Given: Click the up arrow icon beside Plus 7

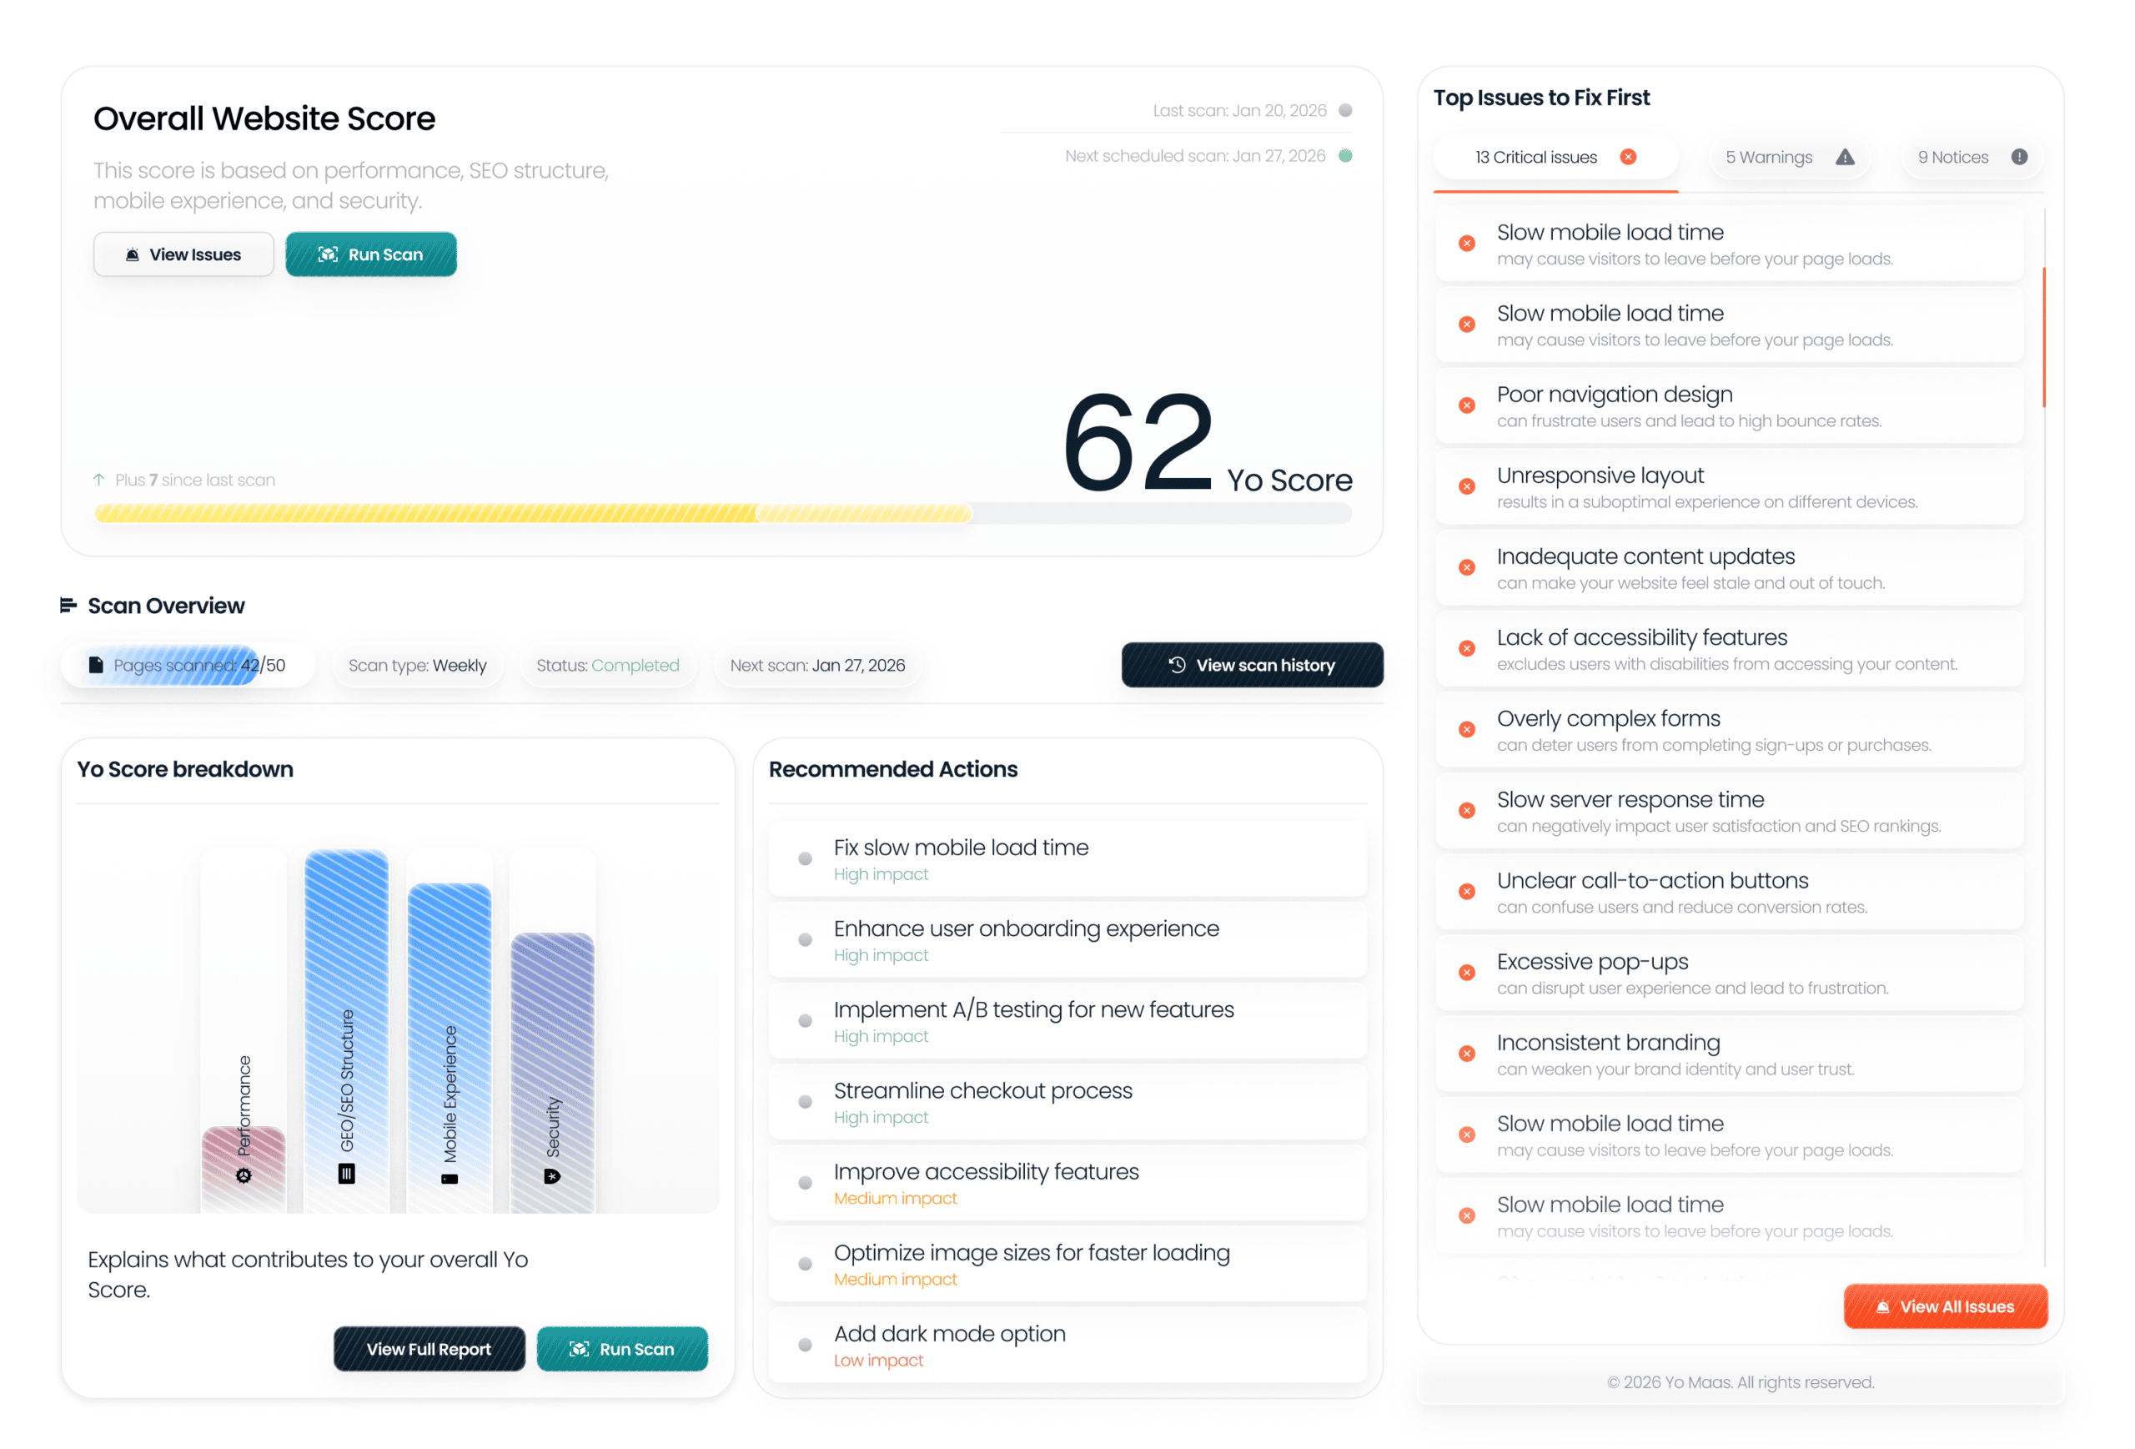Looking at the screenshot, I should coord(99,479).
